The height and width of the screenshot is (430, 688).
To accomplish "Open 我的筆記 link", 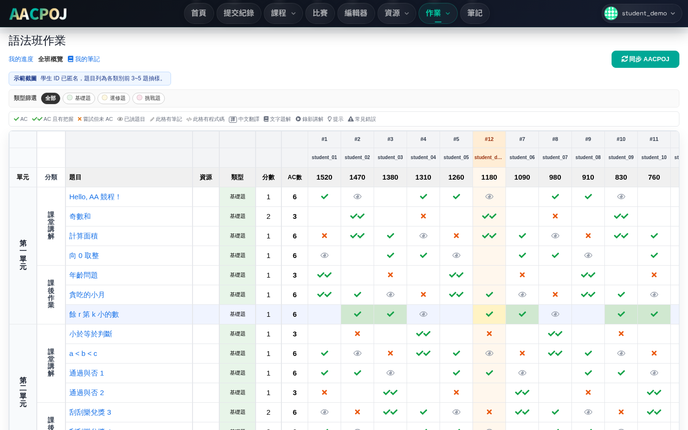I will 84,59.
